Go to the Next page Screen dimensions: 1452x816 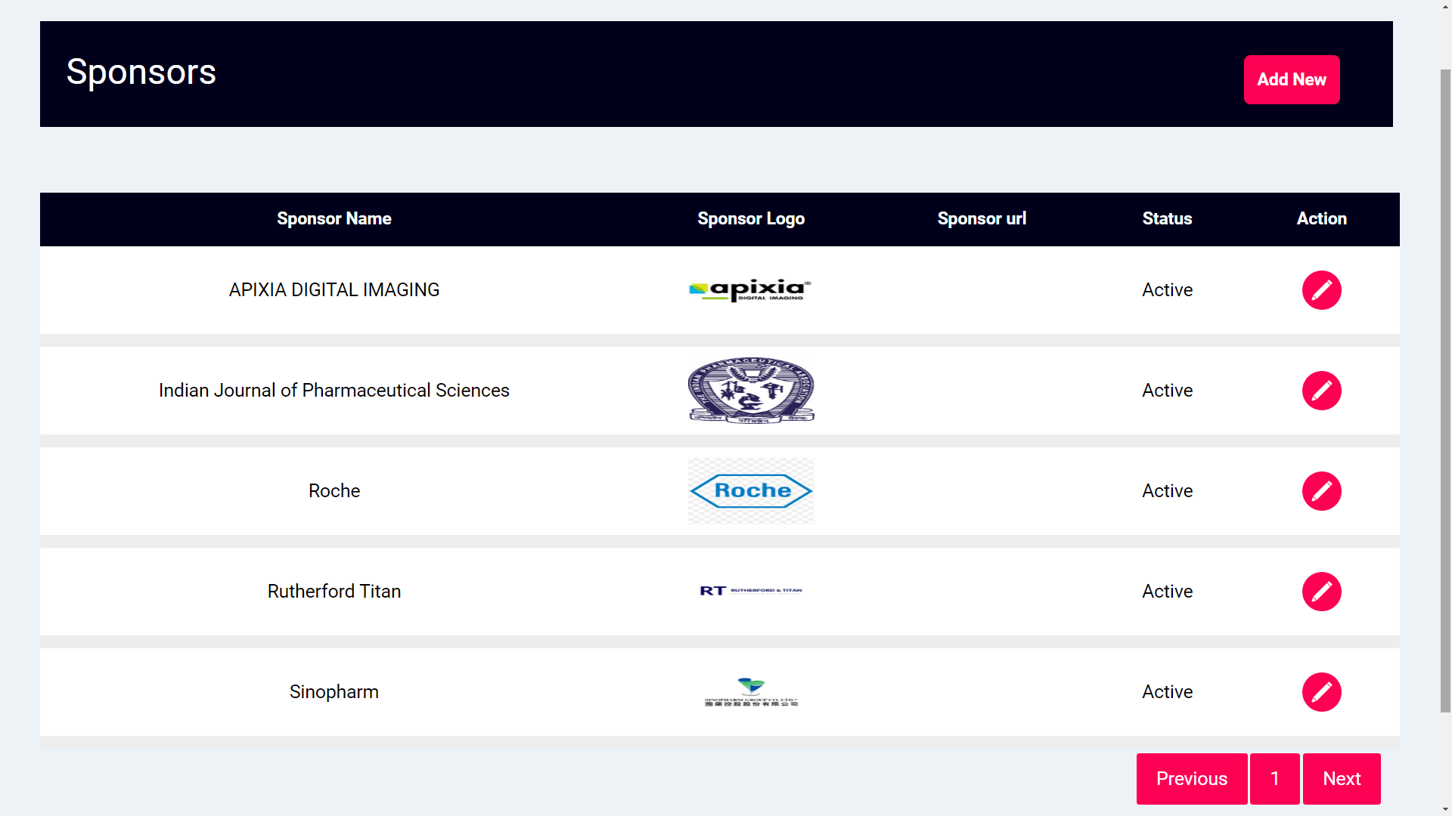click(1342, 779)
